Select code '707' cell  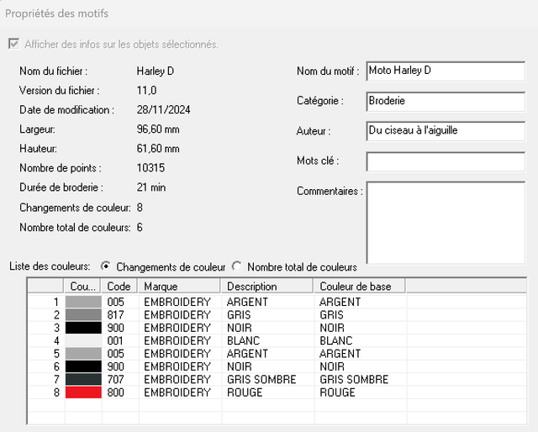pos(116,380)
